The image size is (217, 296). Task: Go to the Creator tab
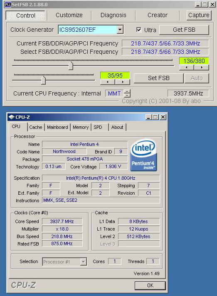(157, 15)
